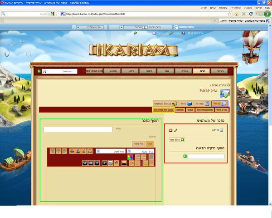Switch to the source code editor tab
The width and height of the screenshot is (272, 218).
pos(138,144)
